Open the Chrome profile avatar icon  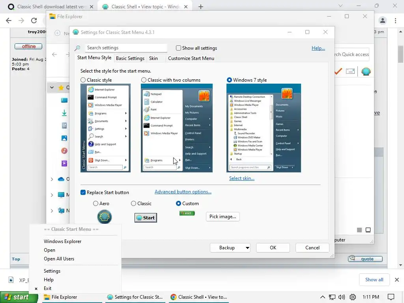click(383, 21)
